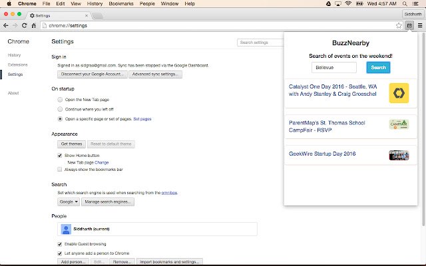Navigate back with the back arrow
The height and width of the screenshot is (266, 426).
(x=6, y=25)
